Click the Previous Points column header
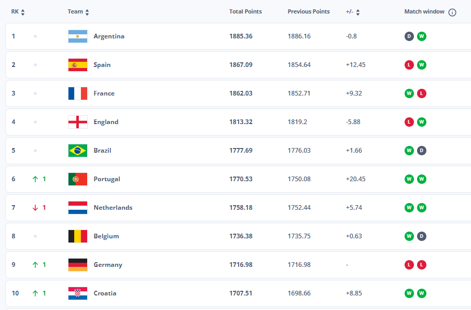 [309, 12]
